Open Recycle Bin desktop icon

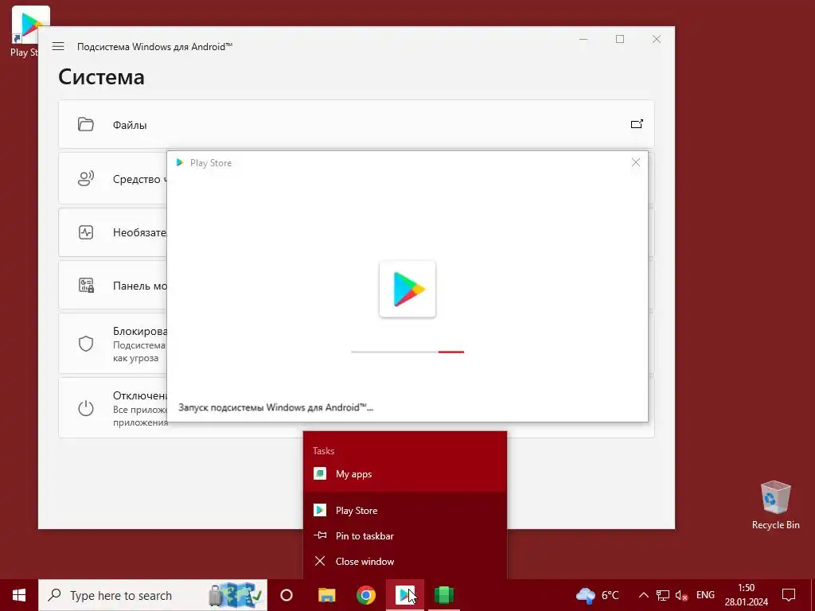(775, 505)
